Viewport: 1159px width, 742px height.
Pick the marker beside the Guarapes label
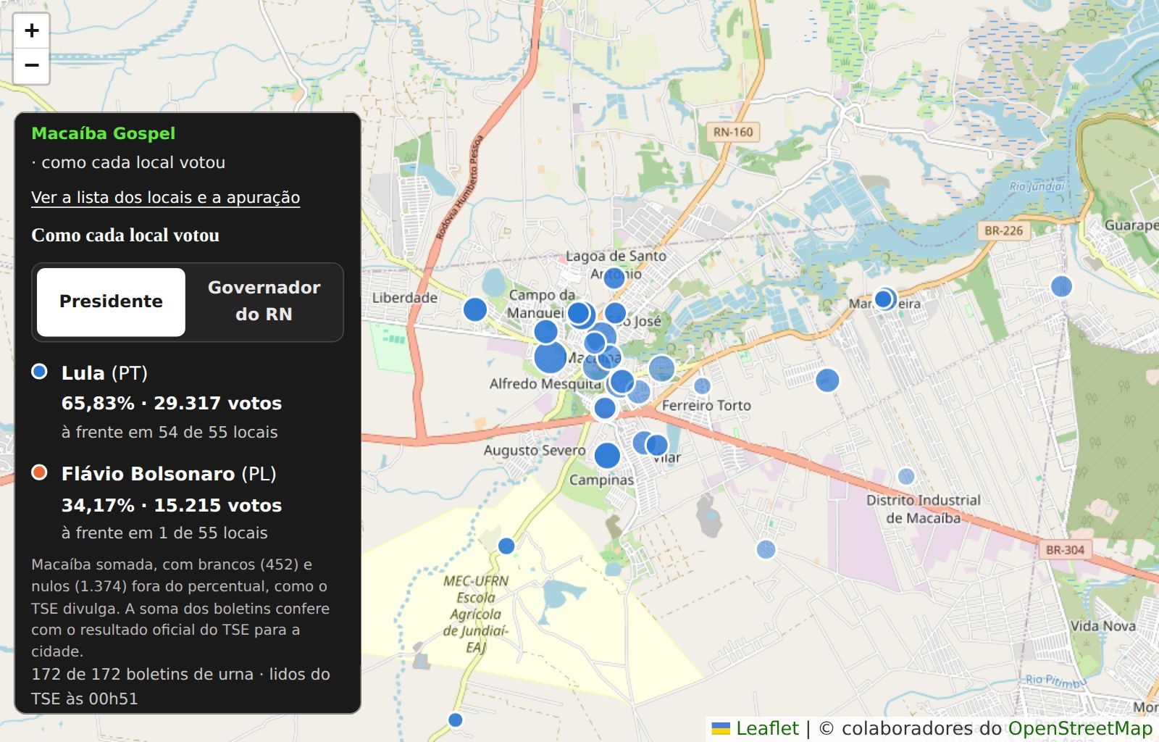tap(1061, 286)
